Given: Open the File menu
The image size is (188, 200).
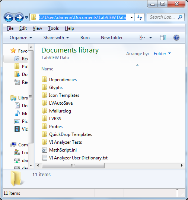Looking at the screenshot, I should point(10,28).
